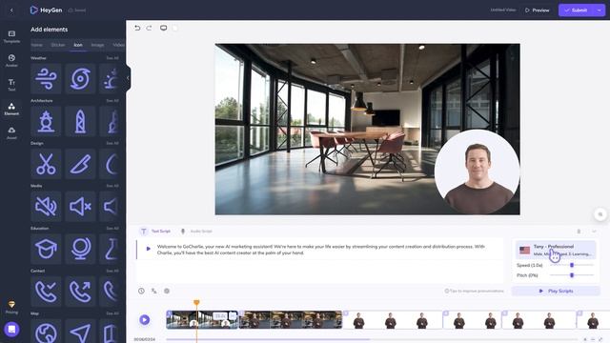
Task: See All Education icons
Action: [112, 229]
